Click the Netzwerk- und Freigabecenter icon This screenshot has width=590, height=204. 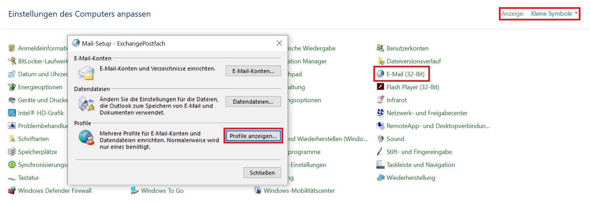pyautogui.click(x=380, y=113)
